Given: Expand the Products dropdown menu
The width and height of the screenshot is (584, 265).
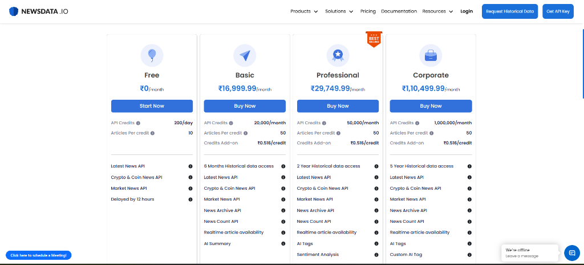Looking at the screenshot, I should [304, 11].
